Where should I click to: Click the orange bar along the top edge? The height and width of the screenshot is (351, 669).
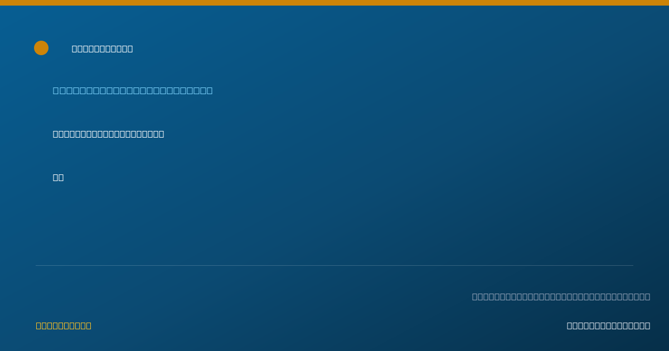[334, 3]
